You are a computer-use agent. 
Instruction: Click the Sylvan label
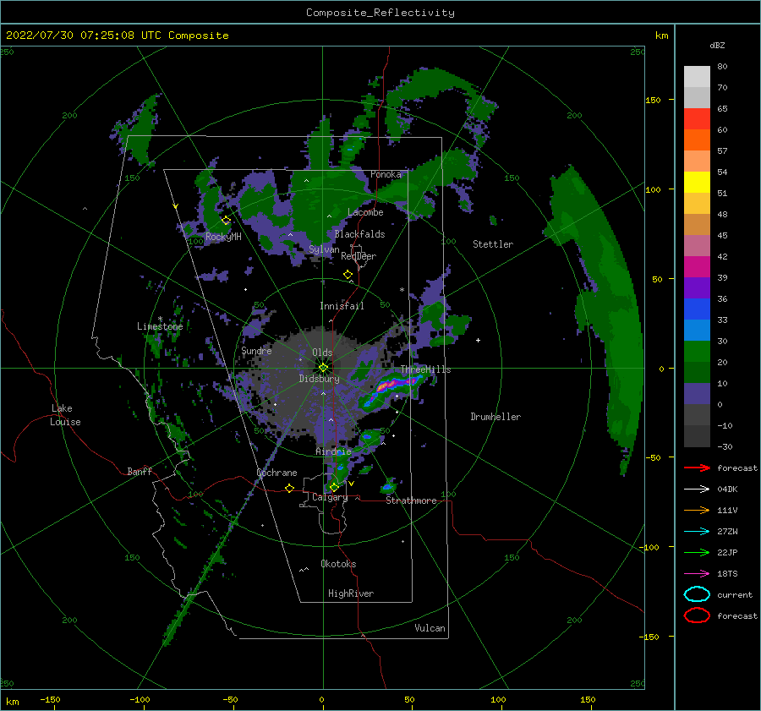[324, 250]
